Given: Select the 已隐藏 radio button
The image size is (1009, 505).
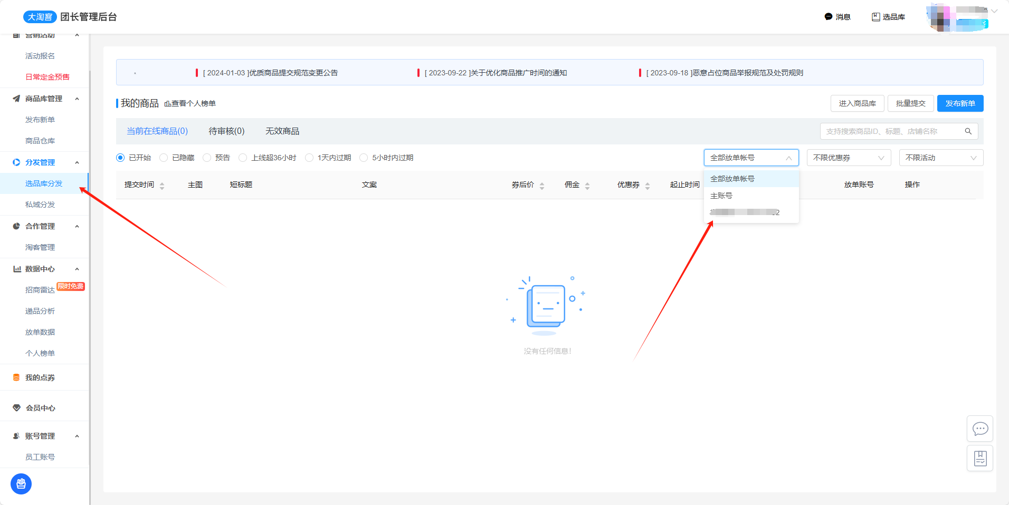Looking at the screenshot, I should click(164, 158).
